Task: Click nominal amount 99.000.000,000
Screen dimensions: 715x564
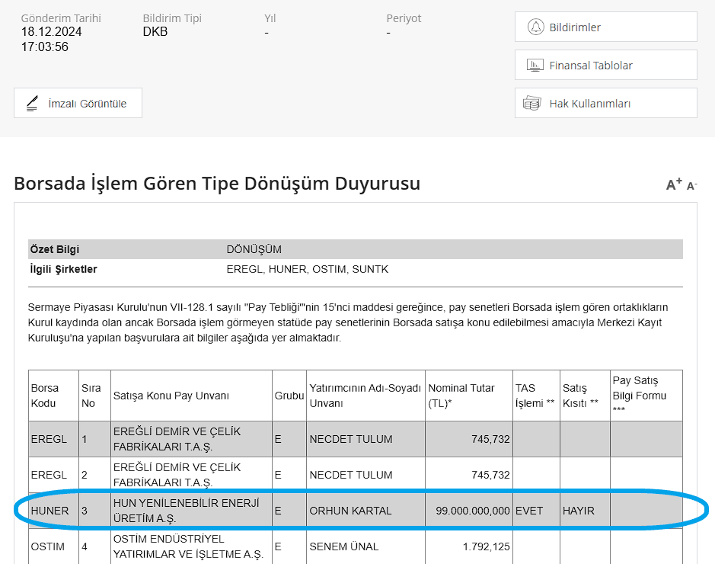Action: tap(472, 511)
